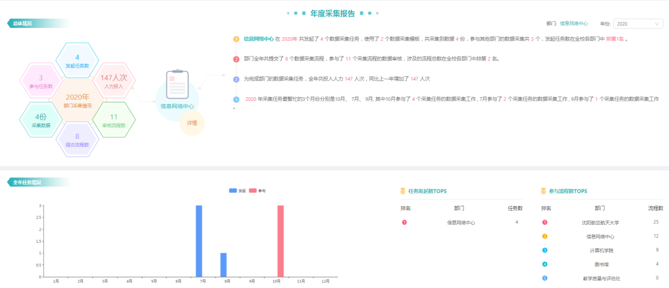This screenshot has height=288, width=669.
Task: Click 信息网络中心 in the 任务发起数TOP5 table
Action: (461, 222)
